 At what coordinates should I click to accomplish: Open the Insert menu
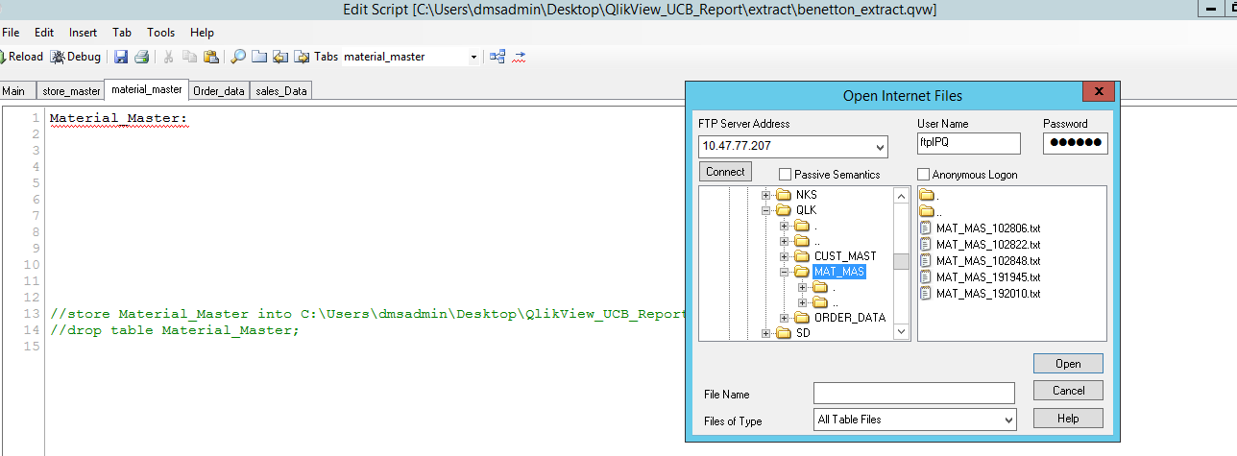(x=83, y=33)
